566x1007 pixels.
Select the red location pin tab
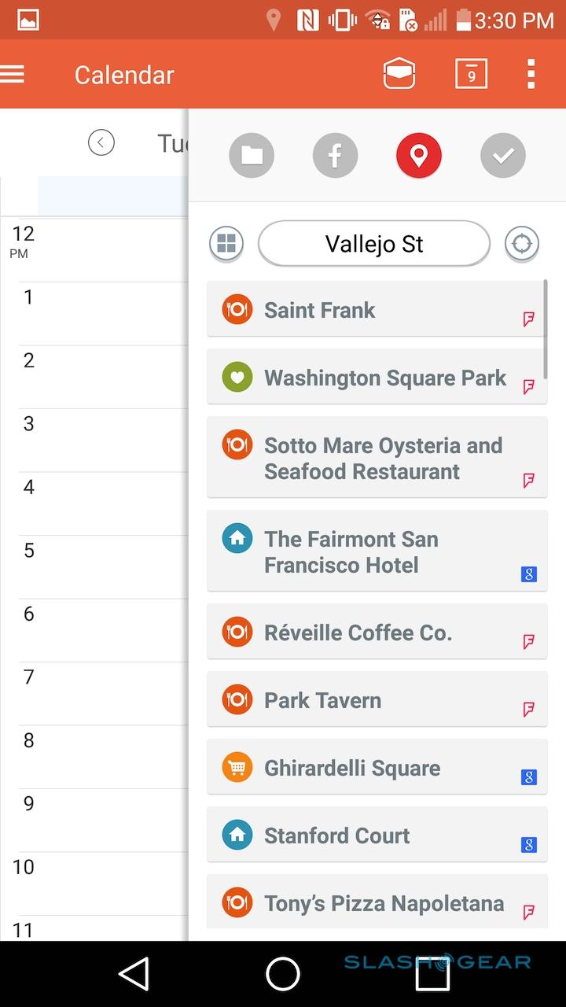(419, 156)
